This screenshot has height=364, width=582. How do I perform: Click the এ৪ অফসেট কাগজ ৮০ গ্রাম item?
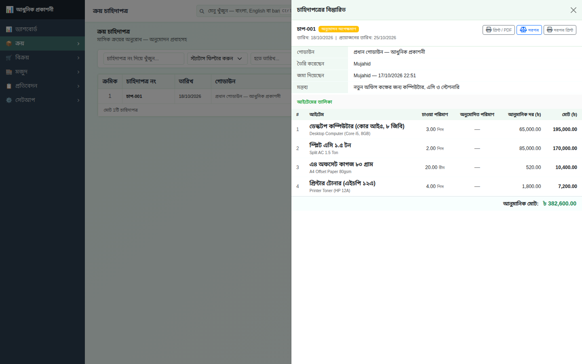pyautogui.click(x=341, y=164)
